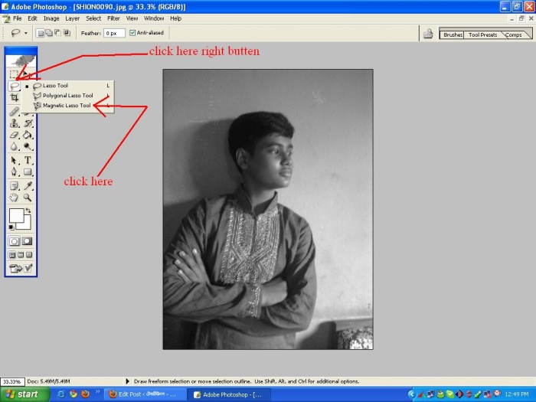Click the foreground color swatch
536x402 pixels.
coord(16,216)
